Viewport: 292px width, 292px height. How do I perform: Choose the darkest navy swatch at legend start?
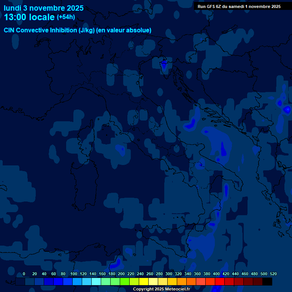click(20, 282)
